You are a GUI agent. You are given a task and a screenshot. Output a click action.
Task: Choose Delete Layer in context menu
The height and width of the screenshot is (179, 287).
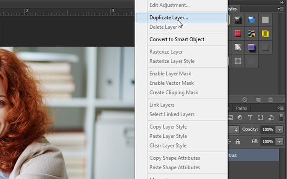point(181,27)
